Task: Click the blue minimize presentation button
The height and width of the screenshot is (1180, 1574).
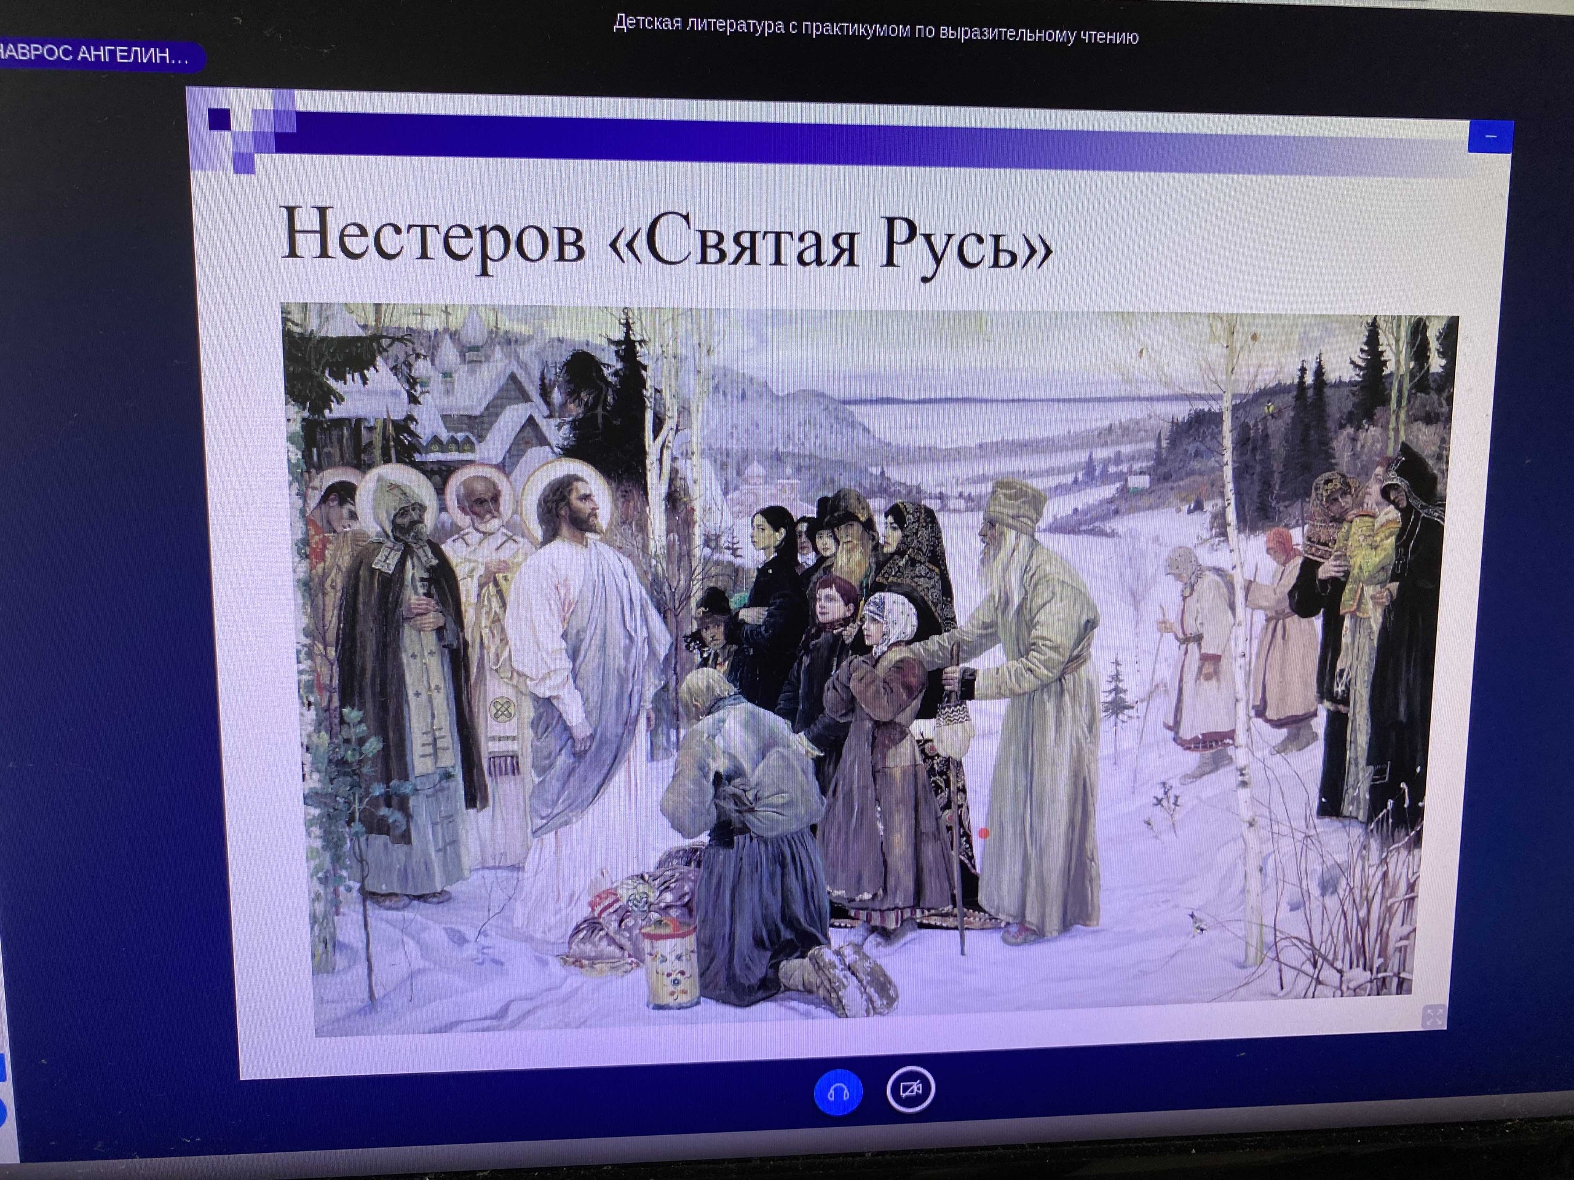Action: pos(1490,136)
